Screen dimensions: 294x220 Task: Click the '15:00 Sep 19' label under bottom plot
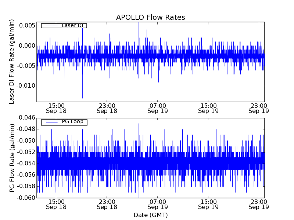point(208,205)
